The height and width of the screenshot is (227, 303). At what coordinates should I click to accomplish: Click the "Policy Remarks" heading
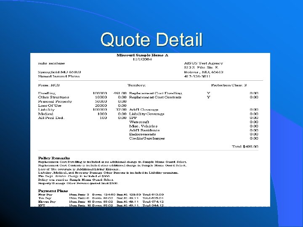pos(54,158)
